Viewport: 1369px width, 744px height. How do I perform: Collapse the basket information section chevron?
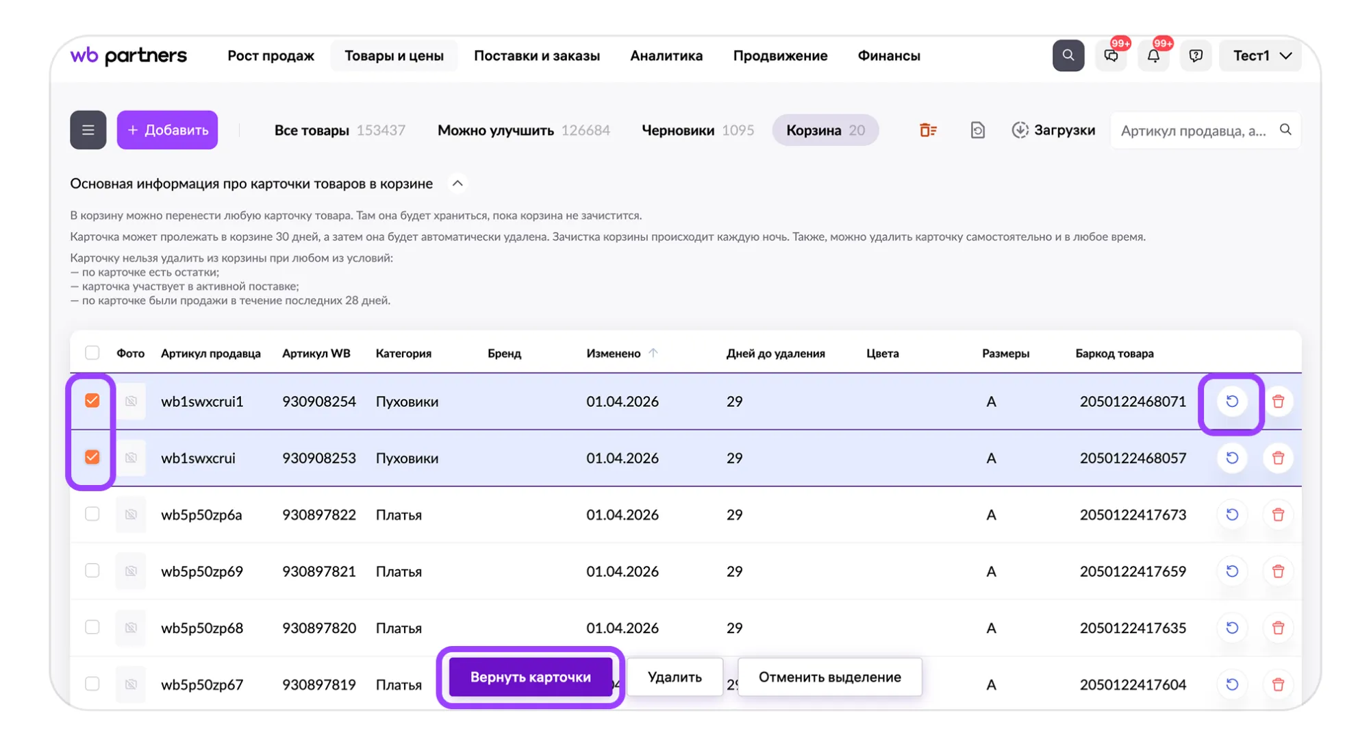tap(457, 184)
